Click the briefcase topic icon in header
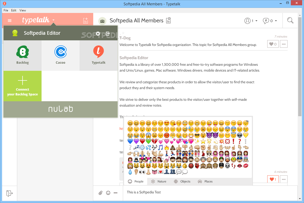The height and width of the screenshot is (203, 304). pos(102,21)
